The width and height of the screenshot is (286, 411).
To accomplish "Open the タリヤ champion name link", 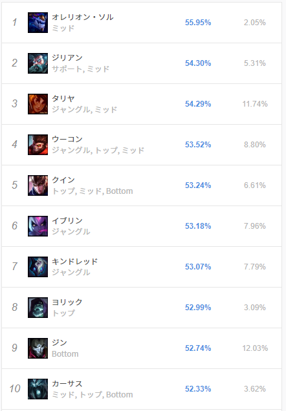I will [63, 99].
